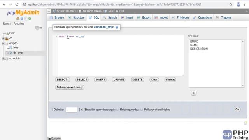The height and width of the screenshot is (140, 249).
Task: Click the page-related settings icon at bottom right
Action: coord(245,123)
